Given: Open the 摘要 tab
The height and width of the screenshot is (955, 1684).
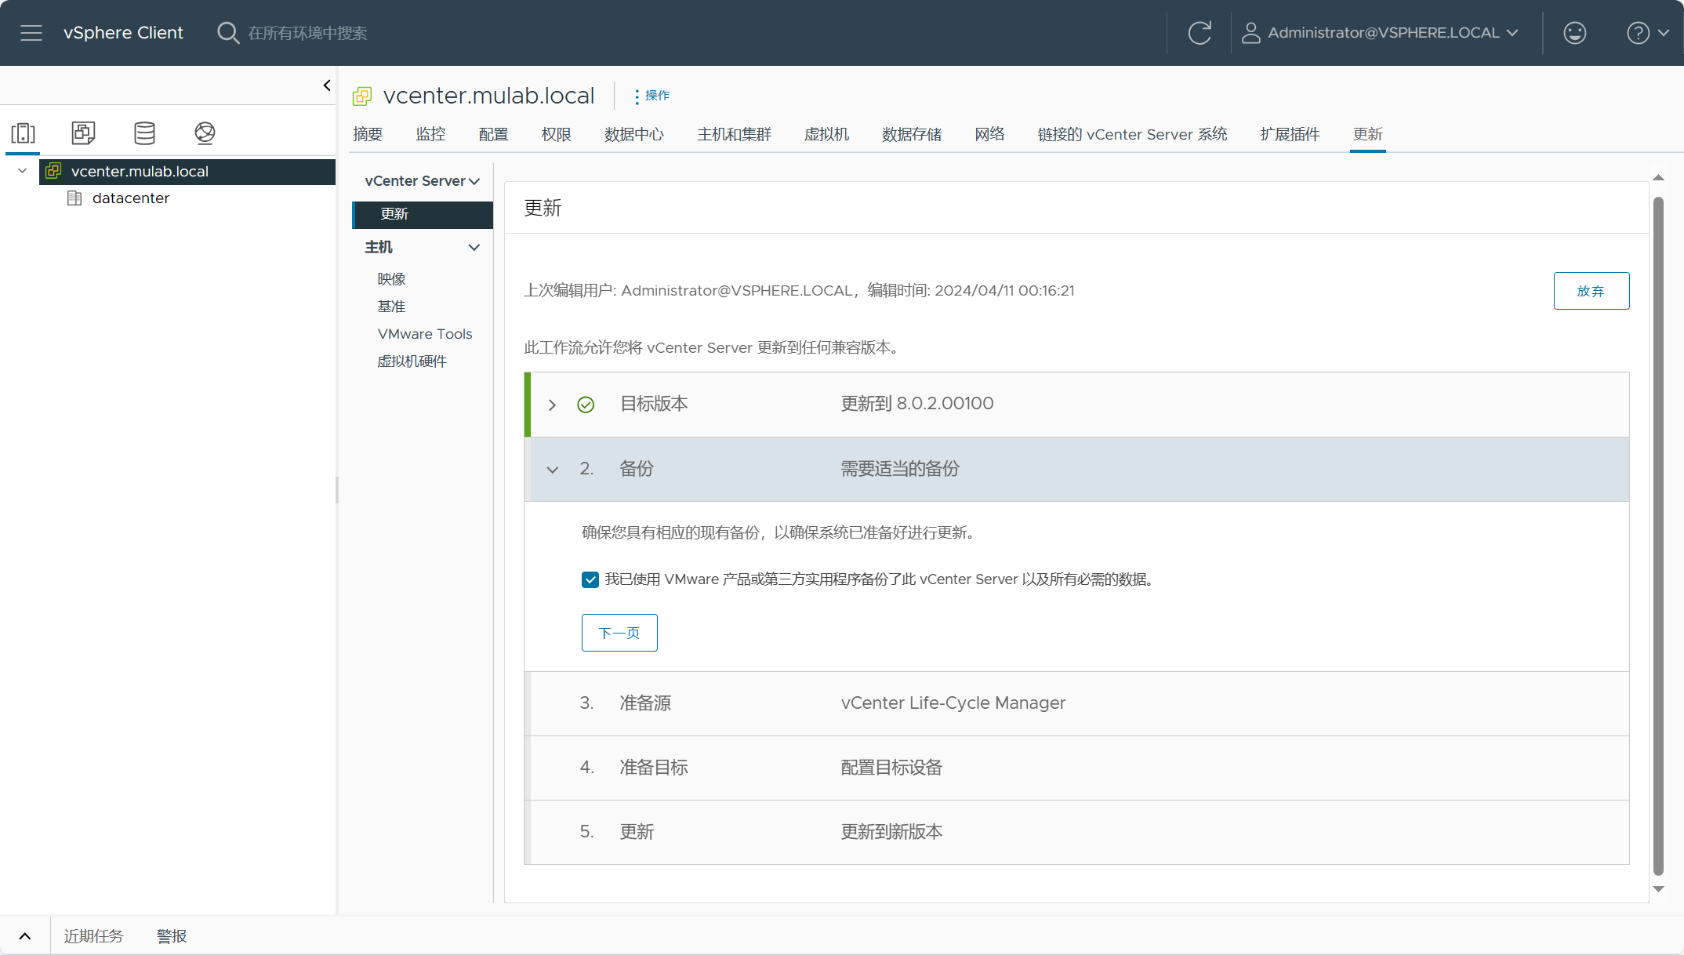Looking at the screenshot, I should tap(368, 134).
